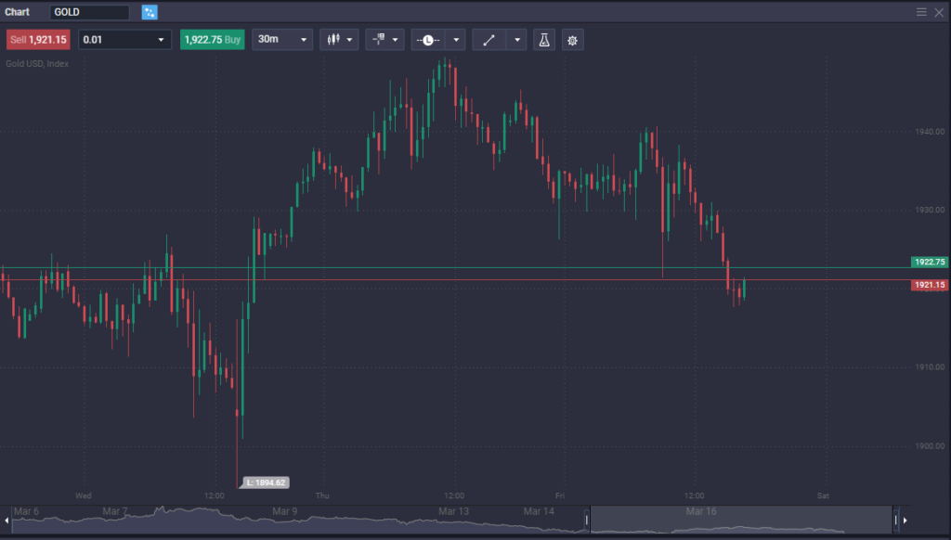This screenshot has width=951, height=540.
Task: Select the trend line drawing tool
Action: tap(489, 39)
